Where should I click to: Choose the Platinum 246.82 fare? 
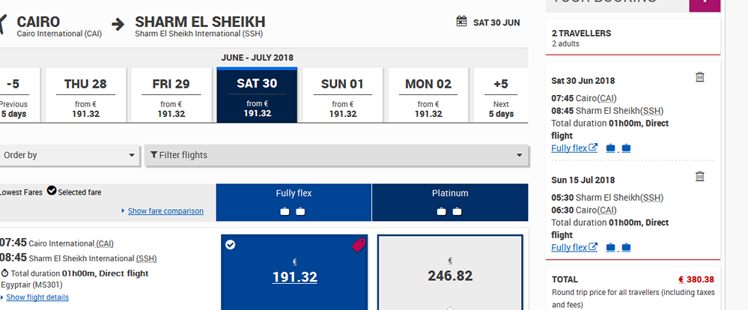[x=450, y=273]
